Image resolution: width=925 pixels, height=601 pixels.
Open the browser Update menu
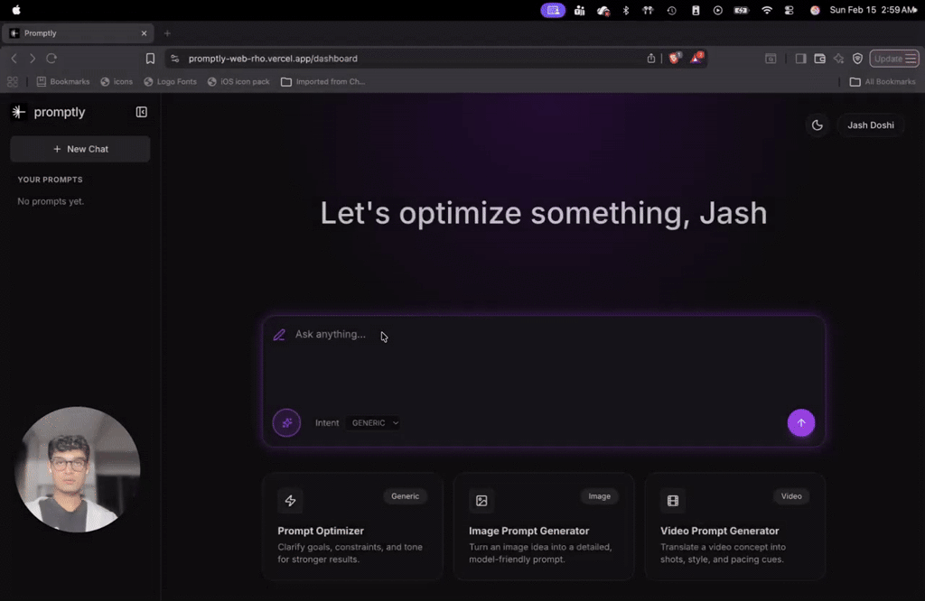(x=895, y=59)
